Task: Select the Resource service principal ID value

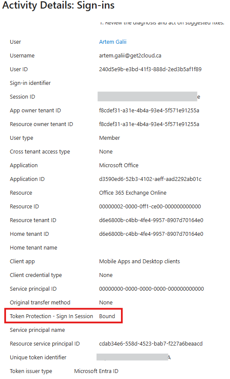Action: click(150, 344)
